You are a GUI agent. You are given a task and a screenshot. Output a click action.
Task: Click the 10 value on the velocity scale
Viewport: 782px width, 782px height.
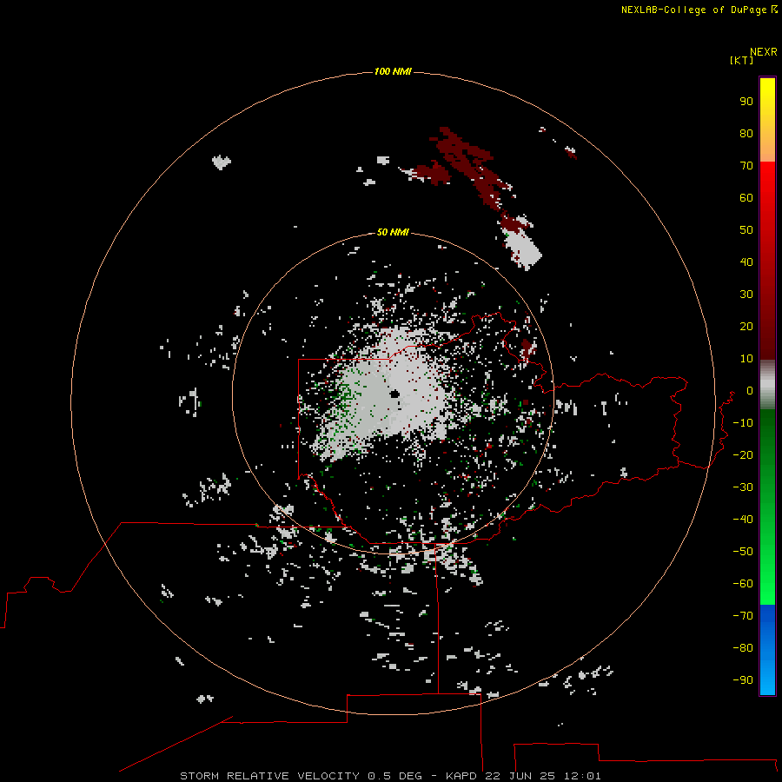point(746,359)
